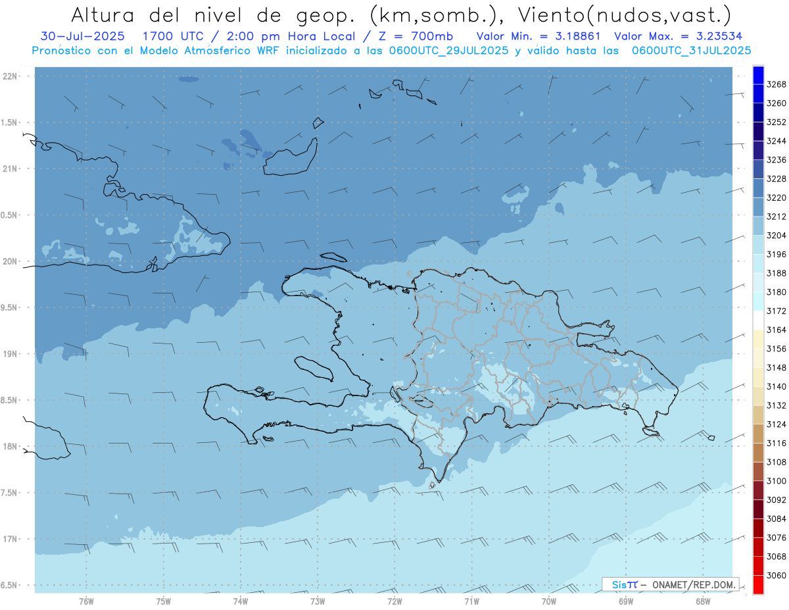Click the latitude label '22N'
The width and height of the screenshot is (789, 610).
coord(11,76)
